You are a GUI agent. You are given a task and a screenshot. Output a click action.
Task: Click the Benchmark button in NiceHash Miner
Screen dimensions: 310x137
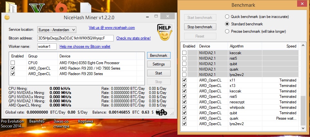(159, 56)
